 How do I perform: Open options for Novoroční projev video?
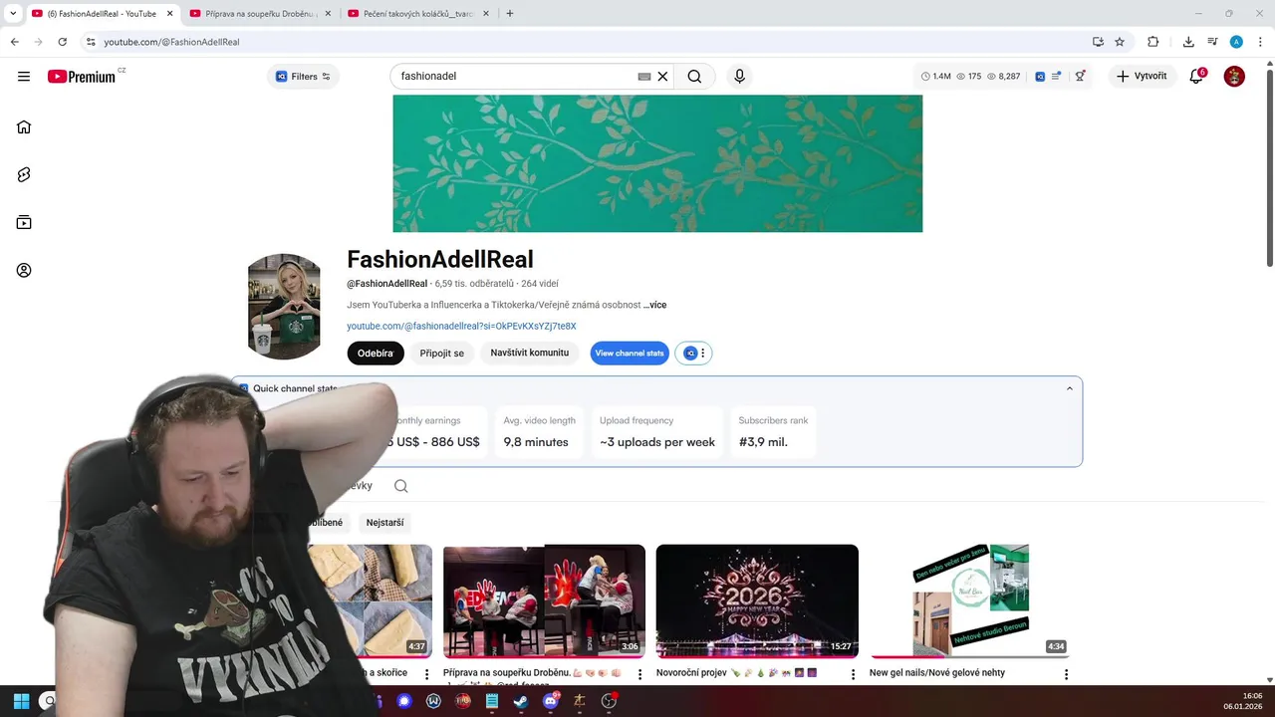point(853,674)
